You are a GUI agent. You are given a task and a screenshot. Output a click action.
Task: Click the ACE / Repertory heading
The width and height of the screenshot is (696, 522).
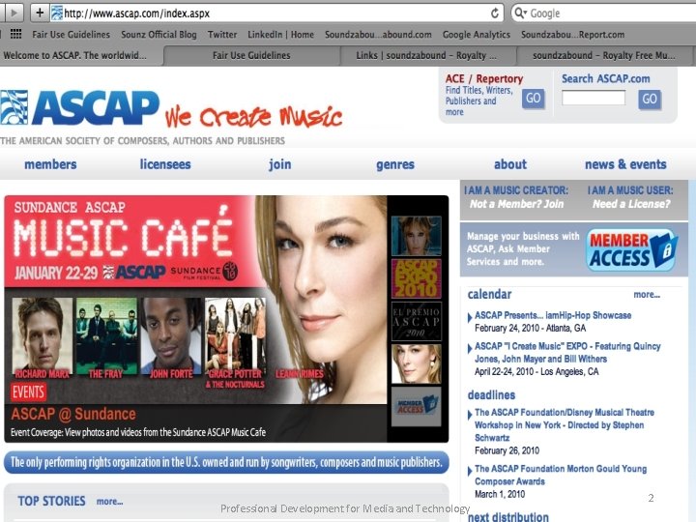(x=484, y=78)
